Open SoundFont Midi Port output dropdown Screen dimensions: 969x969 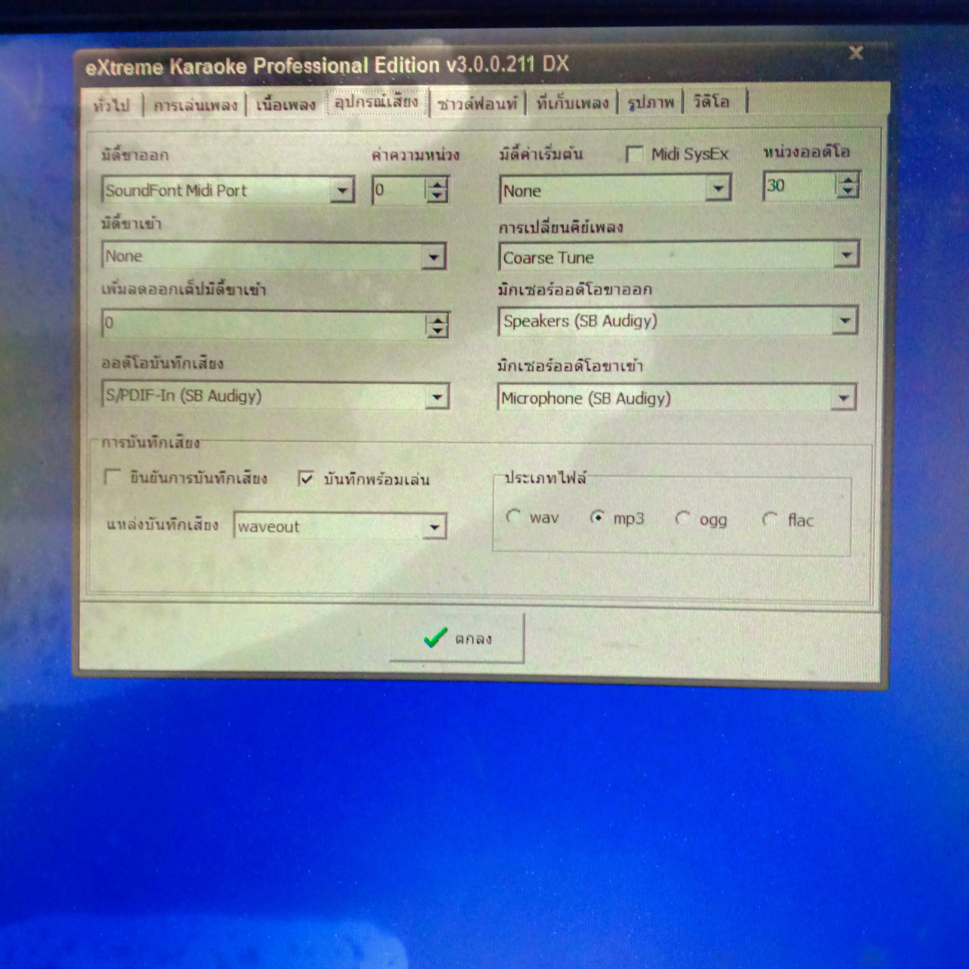click(x=343, y=190)
